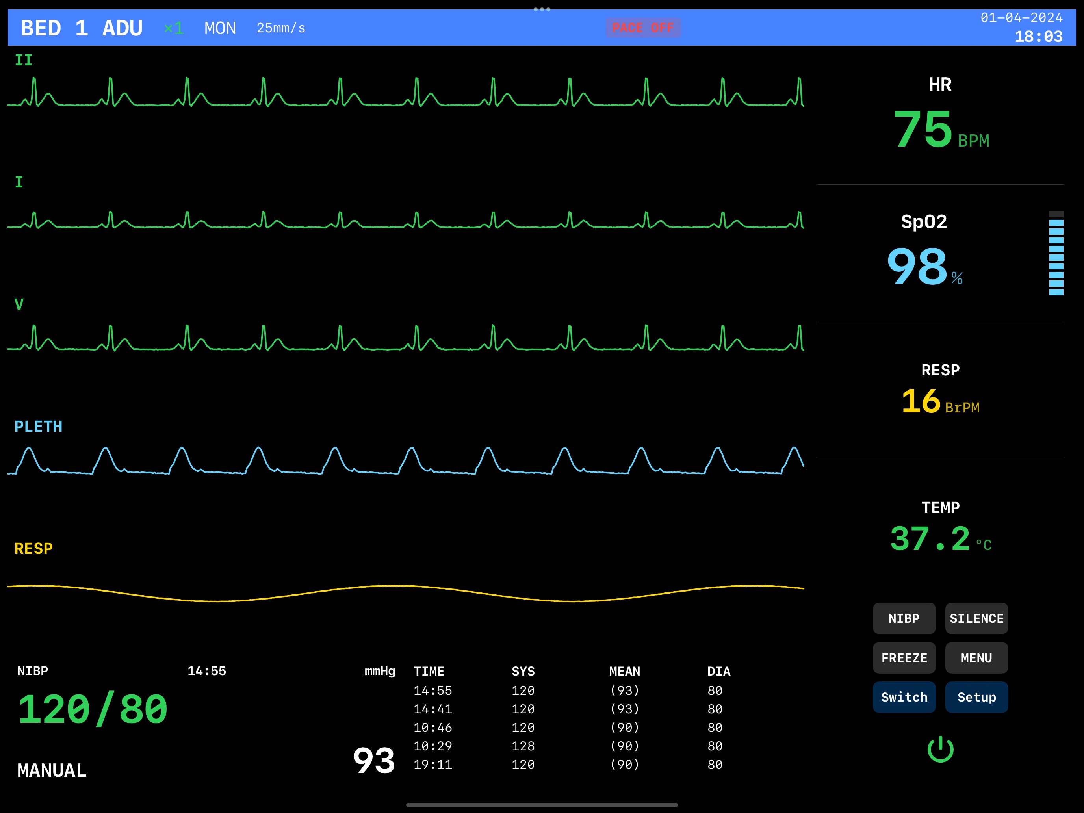Screen dimensions: 1084x813
Task: Click the MEAN column header
Action: tap(624, 671)
